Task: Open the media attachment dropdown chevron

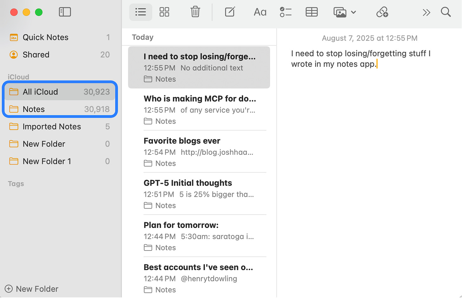Action: tap(353, 12)
